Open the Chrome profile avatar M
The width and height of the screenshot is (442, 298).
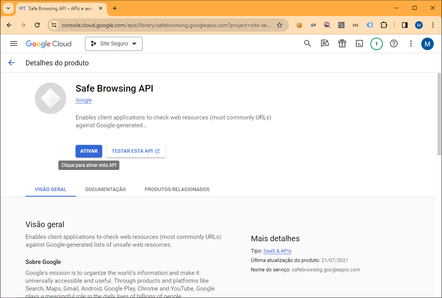point(419,25)
